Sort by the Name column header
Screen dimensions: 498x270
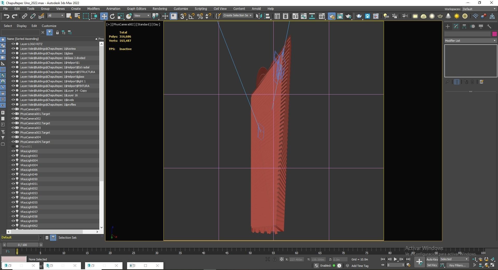tap(52, 39)
